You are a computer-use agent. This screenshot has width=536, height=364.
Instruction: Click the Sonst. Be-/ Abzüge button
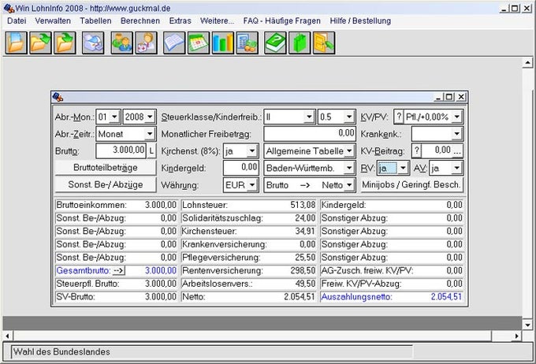point(106,185)
